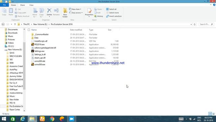The image size is (216, 122).
Task: Click the Copy ribbon button
Action: pyautogui.click(x=4, y=12)
